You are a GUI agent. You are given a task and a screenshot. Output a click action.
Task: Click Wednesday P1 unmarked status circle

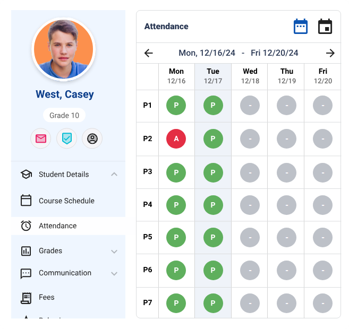pyautogui.click(x=250, y=106)
